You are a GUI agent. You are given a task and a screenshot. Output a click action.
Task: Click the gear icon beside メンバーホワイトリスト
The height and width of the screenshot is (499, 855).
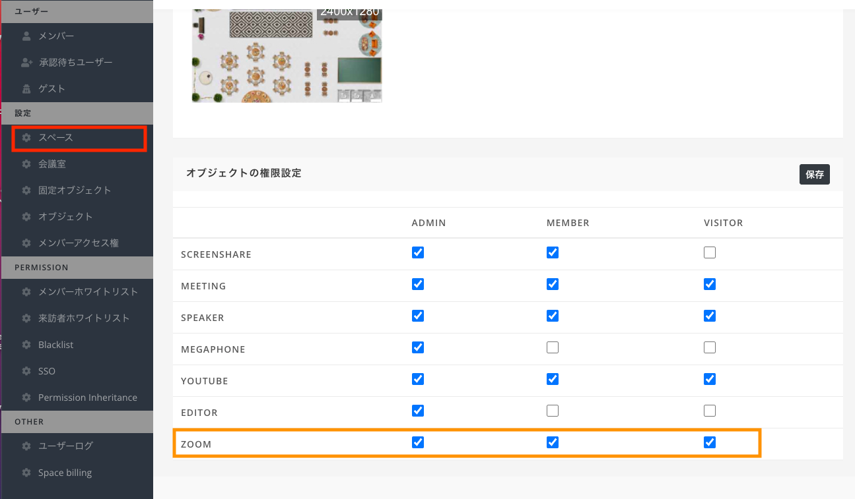26,291
